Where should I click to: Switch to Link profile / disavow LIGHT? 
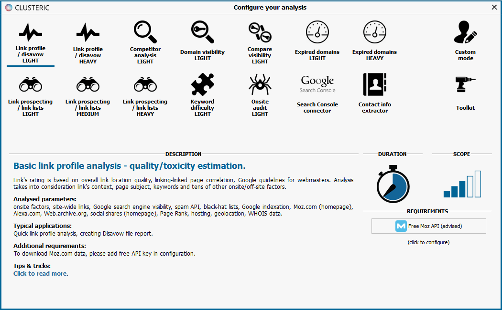click(30, 43)
